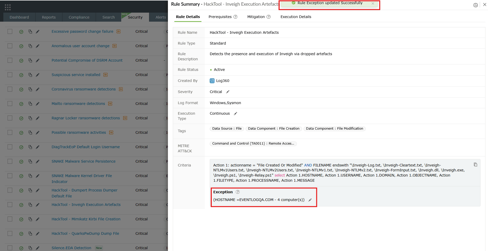
Task: Toggle status of Potential Compromise of DSRM Account
Action: [x=21, y=61]
